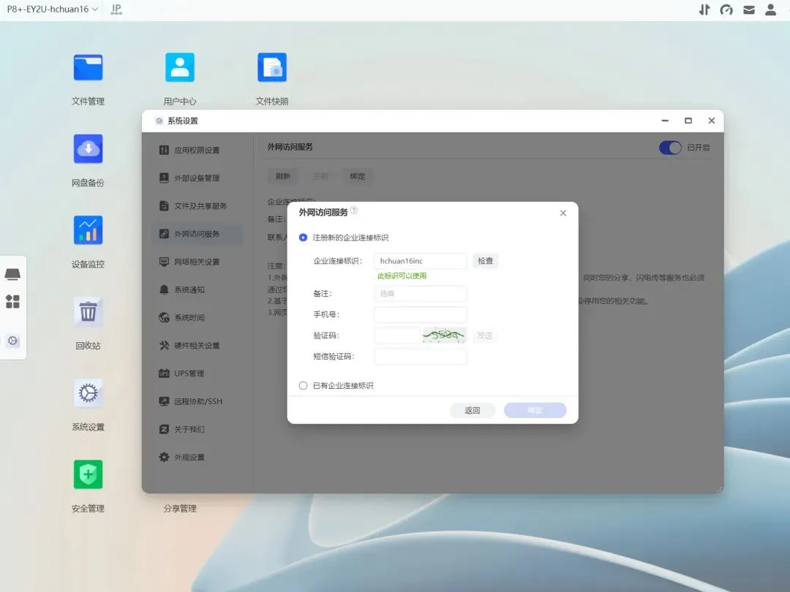Screen dimensions: 790x592
Task: Click the IP network icon in top bar
Action: (x=116, y=10)
